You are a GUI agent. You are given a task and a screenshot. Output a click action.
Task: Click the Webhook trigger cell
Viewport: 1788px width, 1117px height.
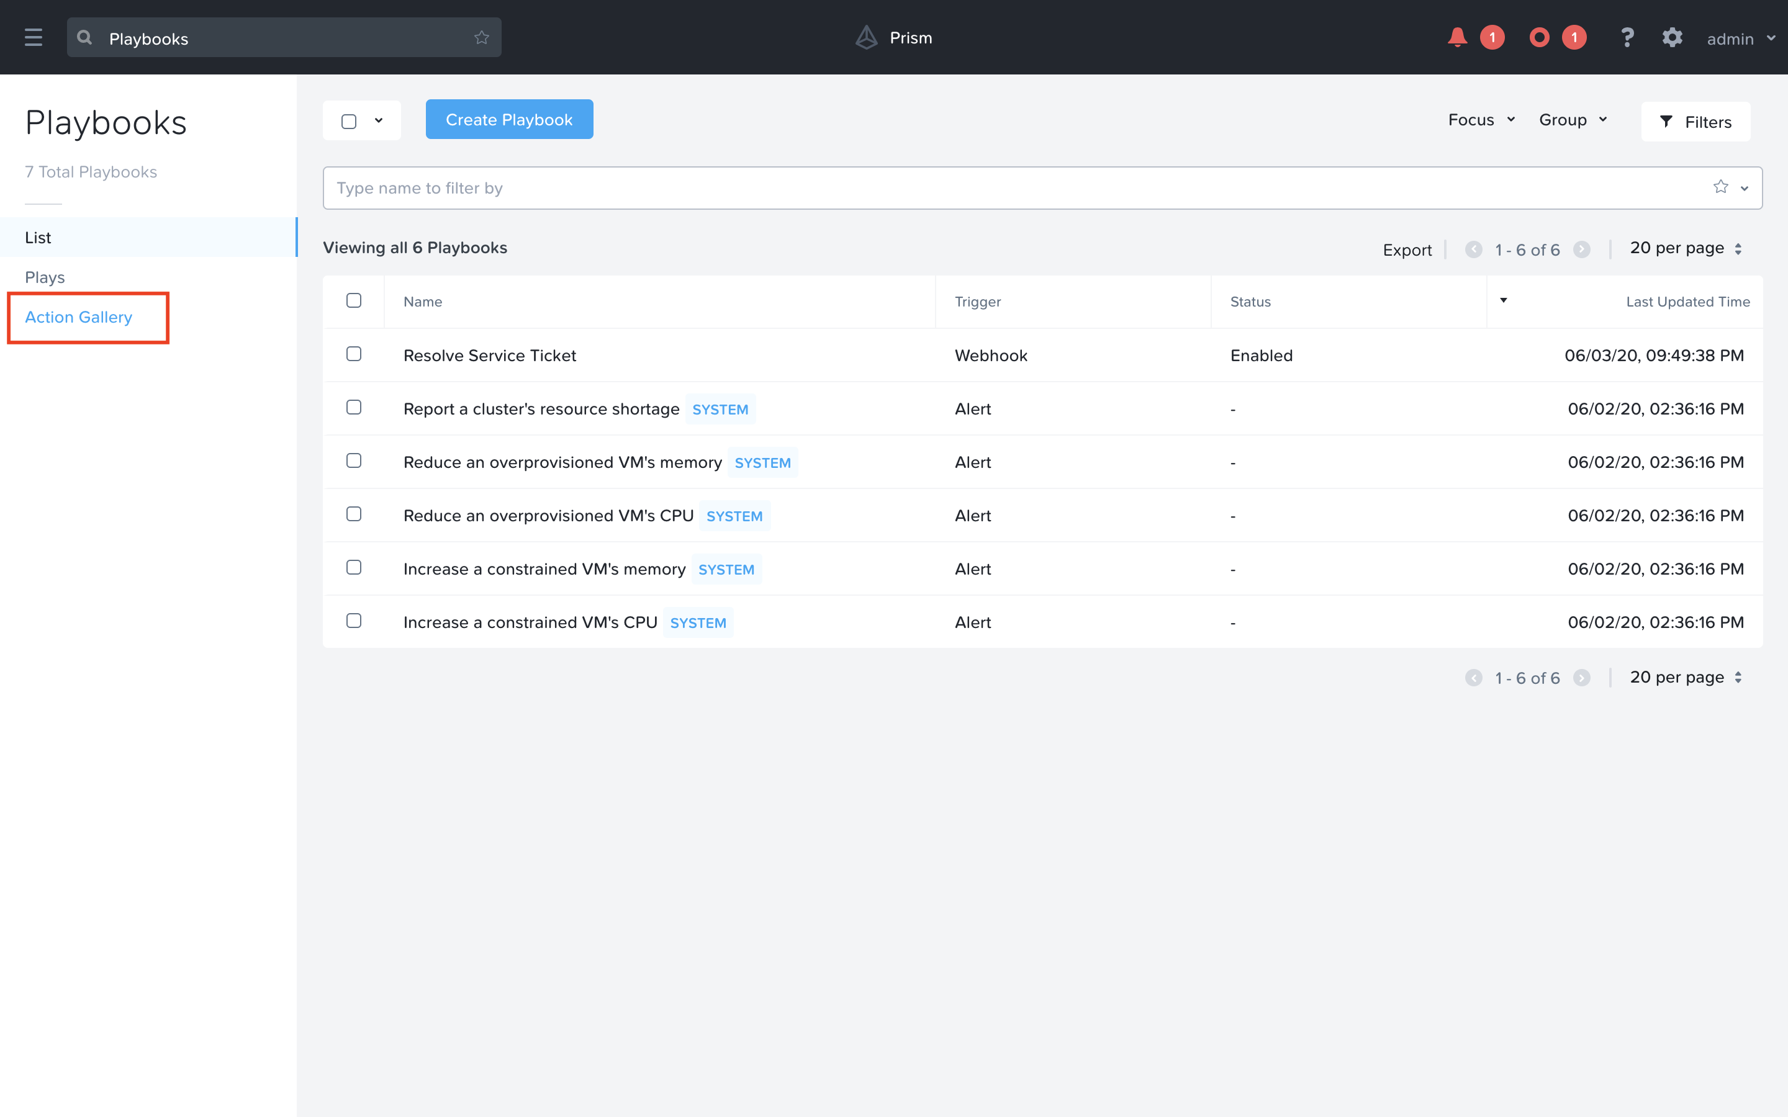coord(991,356)
